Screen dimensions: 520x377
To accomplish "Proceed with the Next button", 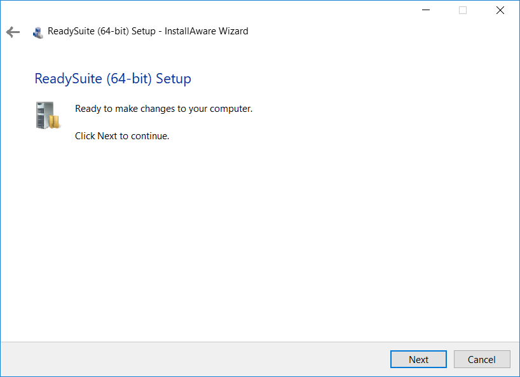I will (x=418, y=359).
